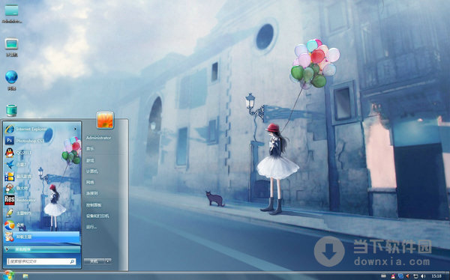Image resolution: width=450 pixels, height=280 pixels.
Task: Click the shutdown button in Start menu
Action: [94, 261]
